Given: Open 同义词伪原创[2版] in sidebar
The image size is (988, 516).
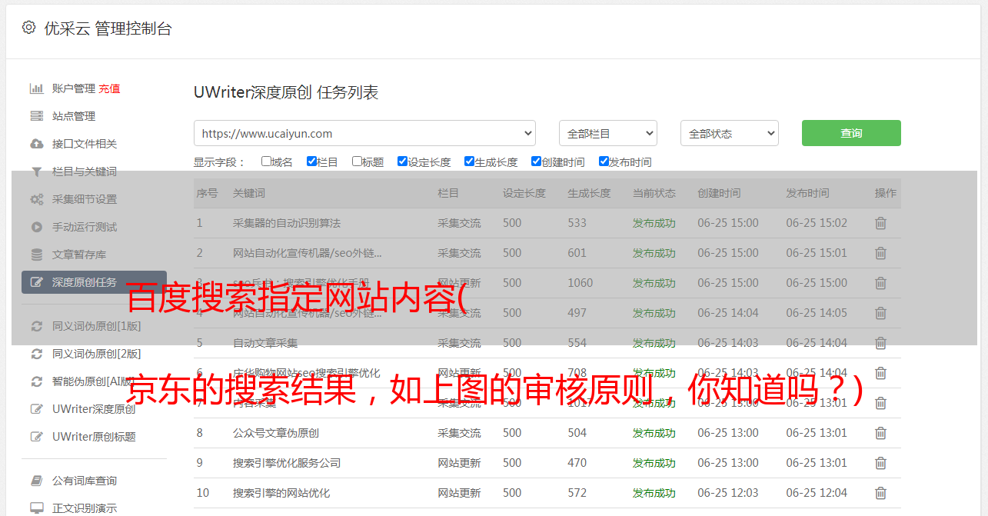Looking at the screenshot, I should tap(96, 354).
